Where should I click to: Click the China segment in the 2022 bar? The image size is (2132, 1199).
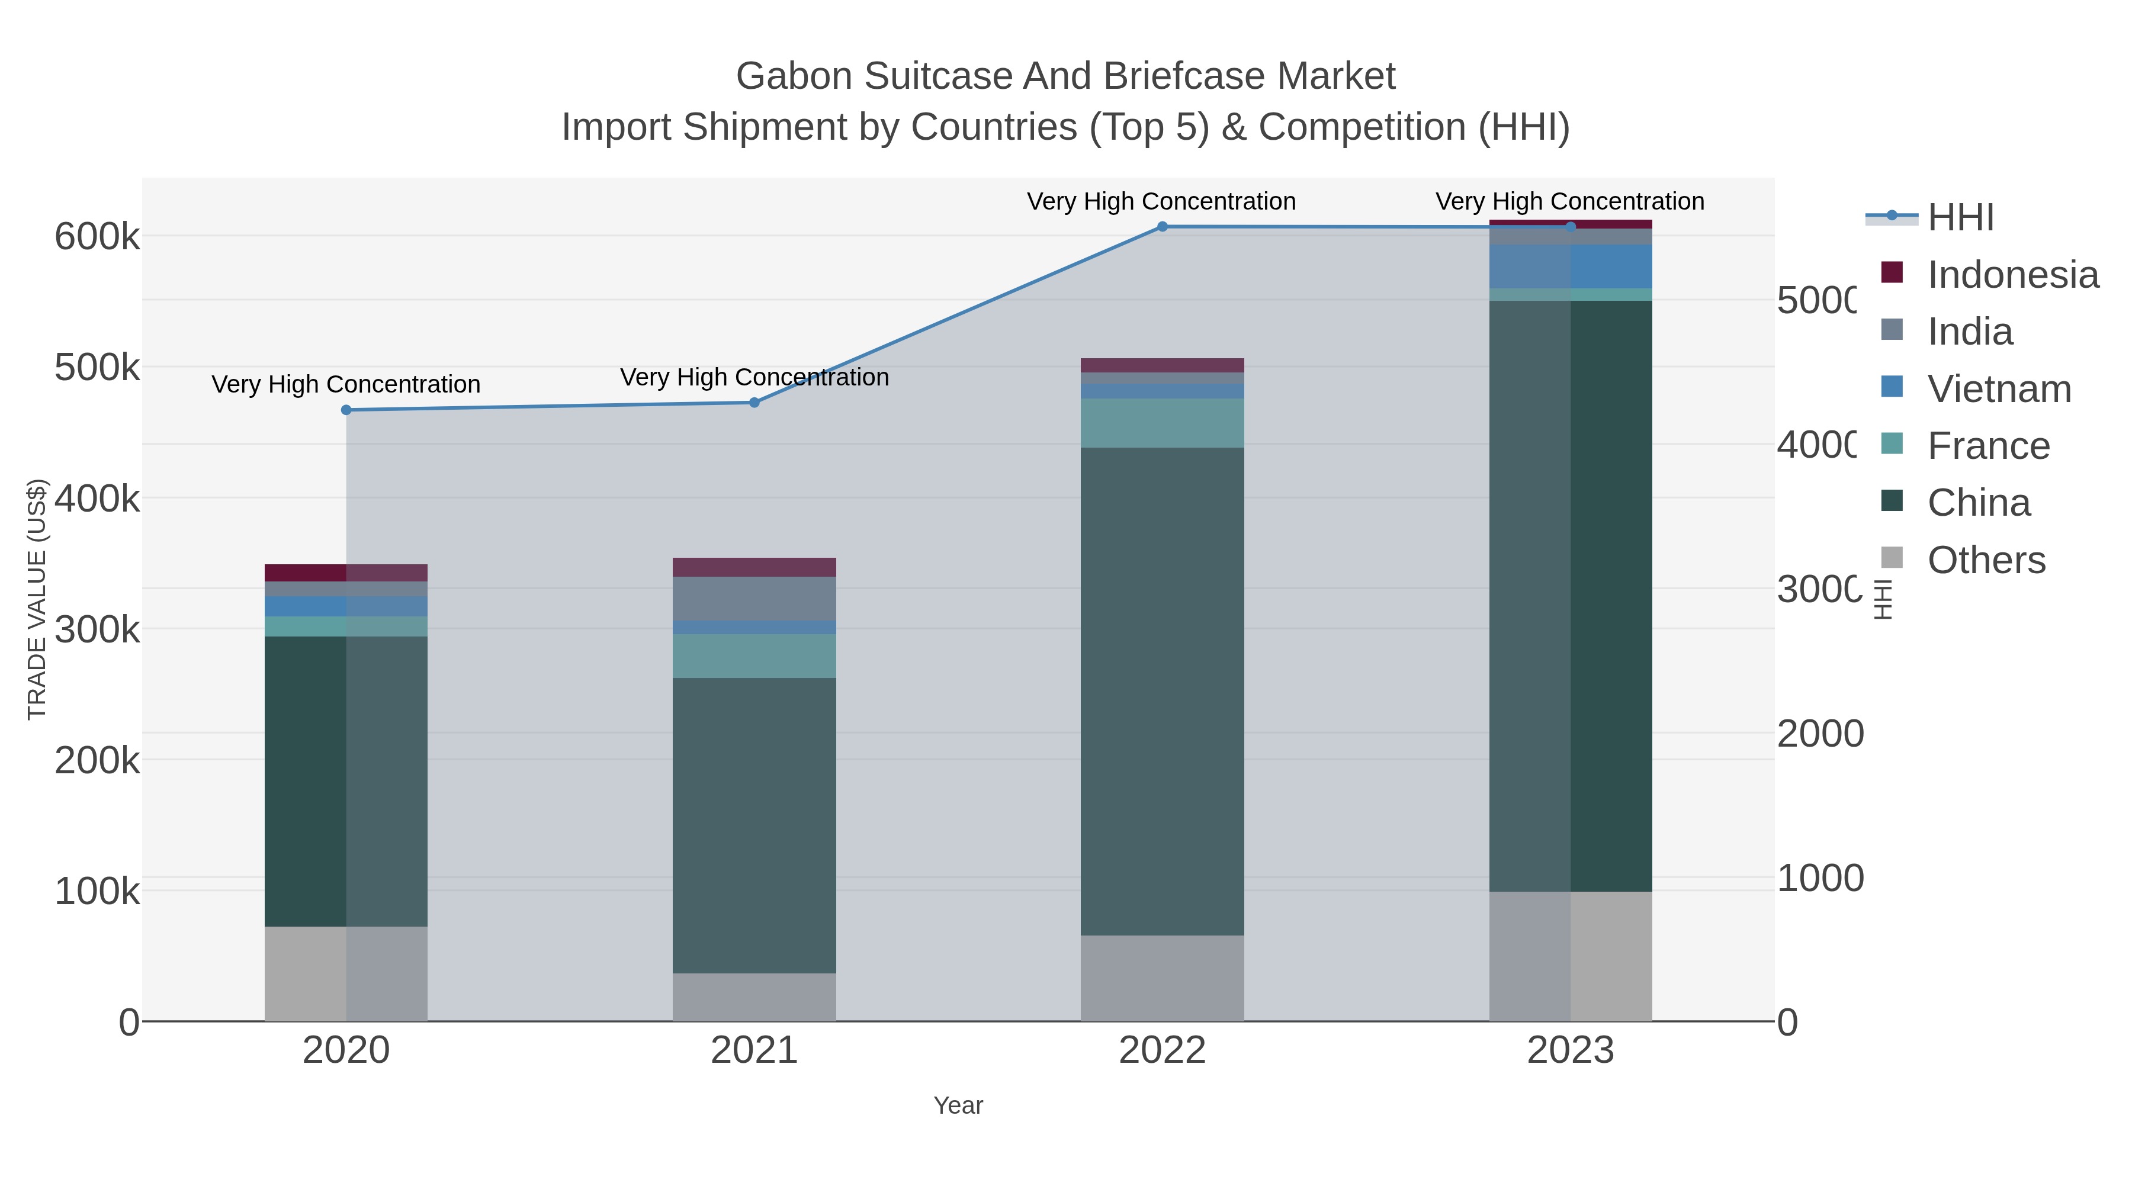click(x=1162, y=691)
